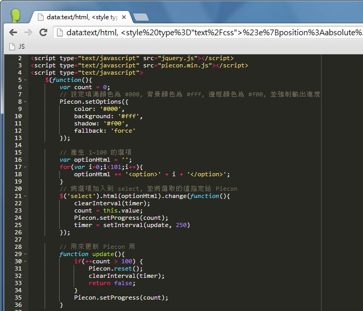Click the green profile avatar icon
The width and height of the screenshot is (363, 311).
click(x=15, y=15)
